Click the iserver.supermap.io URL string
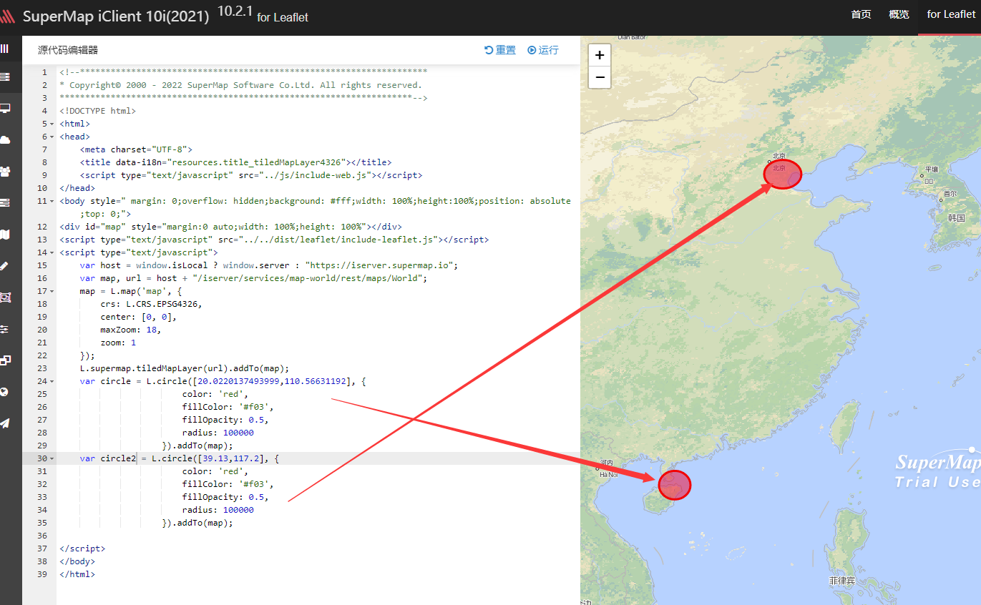The image size is (981, 605). point(380,265)
